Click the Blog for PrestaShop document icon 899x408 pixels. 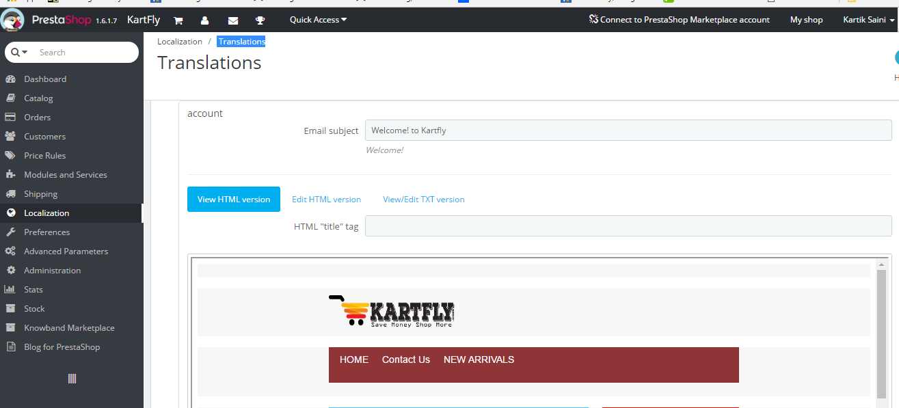10,347
